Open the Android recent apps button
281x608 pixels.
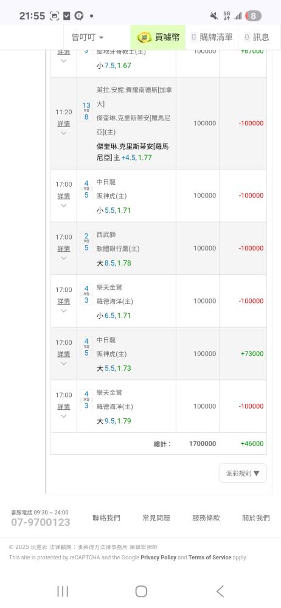(x=63, y=591)
